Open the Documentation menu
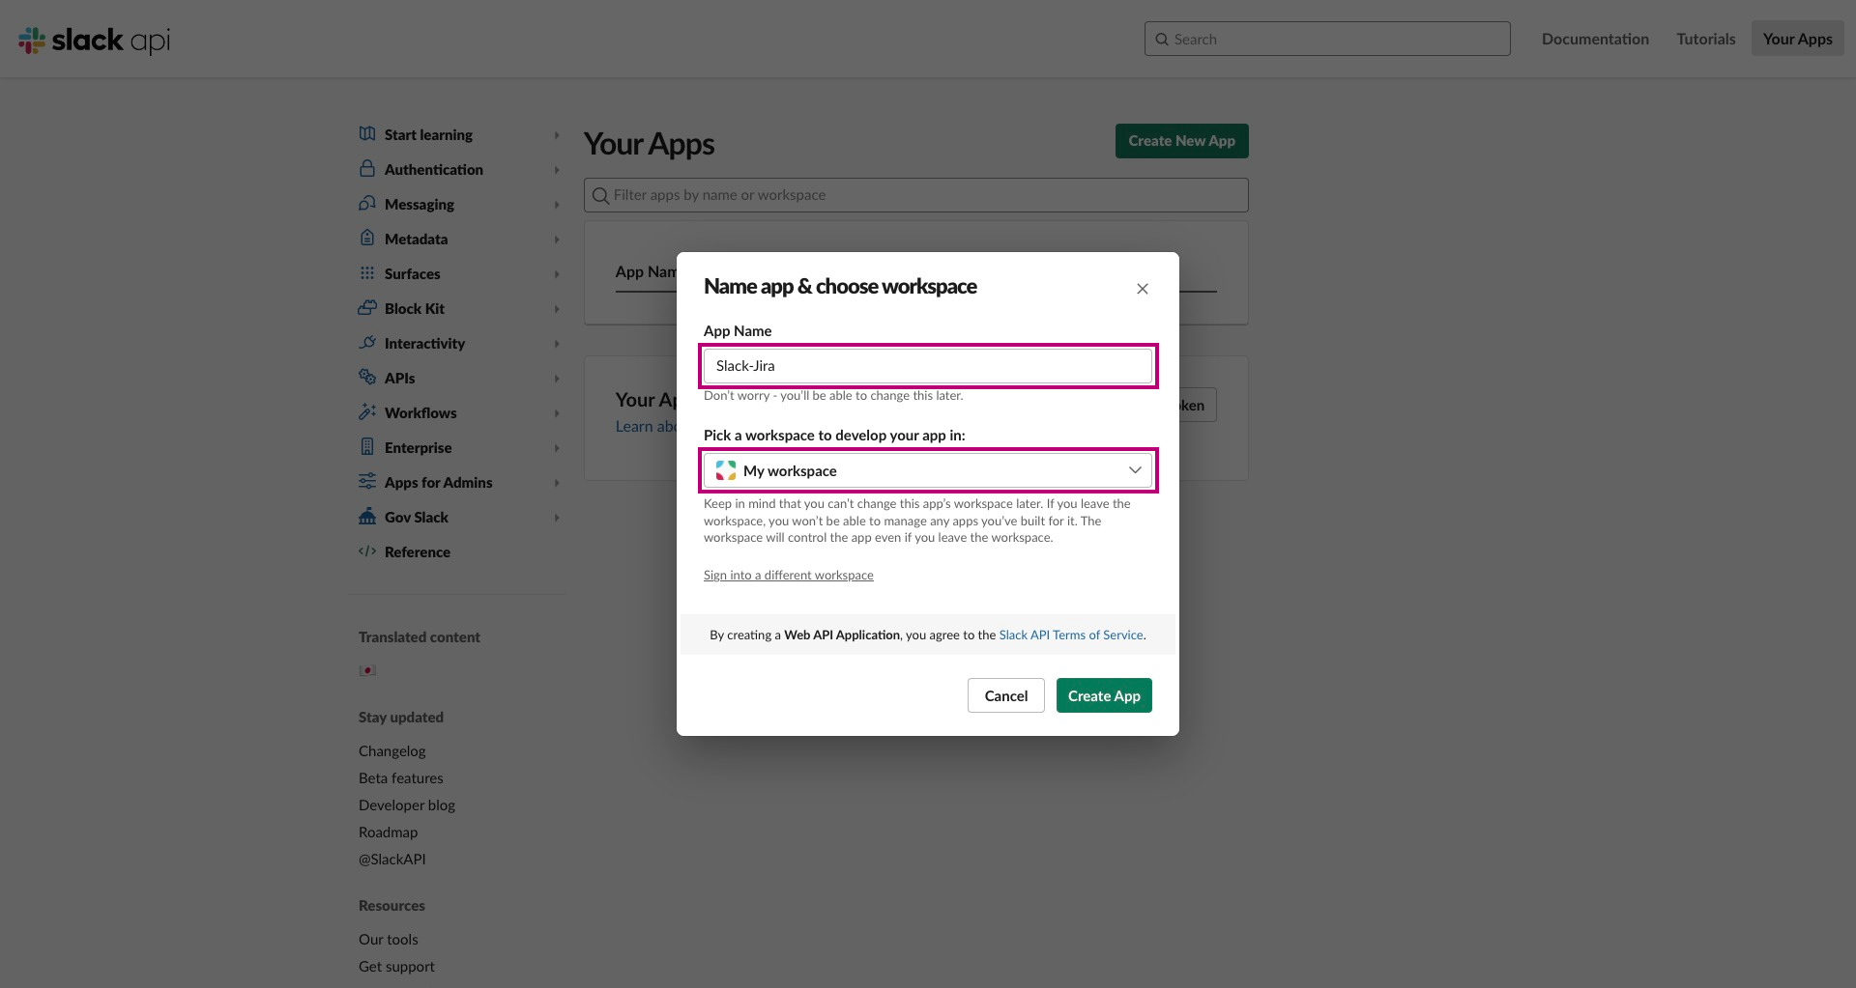 pos(1595,39)
